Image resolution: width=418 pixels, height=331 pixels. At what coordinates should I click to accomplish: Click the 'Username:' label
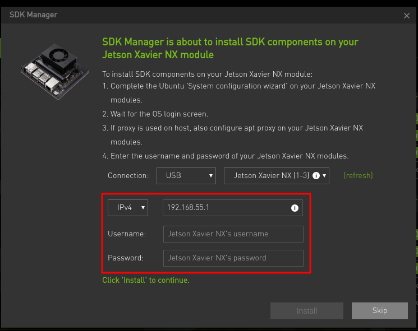(127, 234)
